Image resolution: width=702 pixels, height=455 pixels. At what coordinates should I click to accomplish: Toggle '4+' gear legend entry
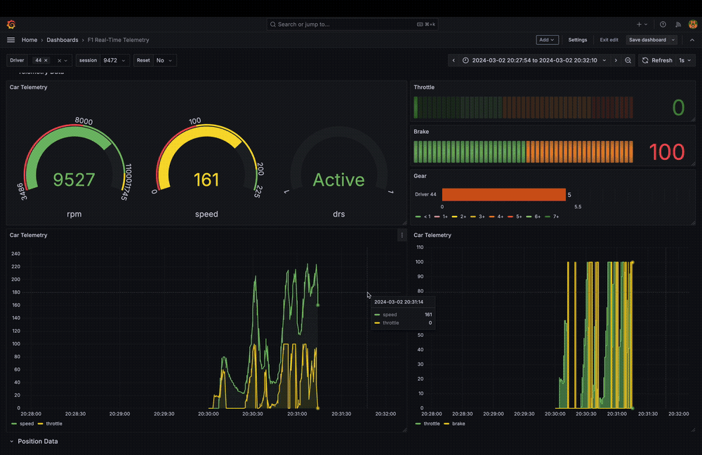coord(496,217)
